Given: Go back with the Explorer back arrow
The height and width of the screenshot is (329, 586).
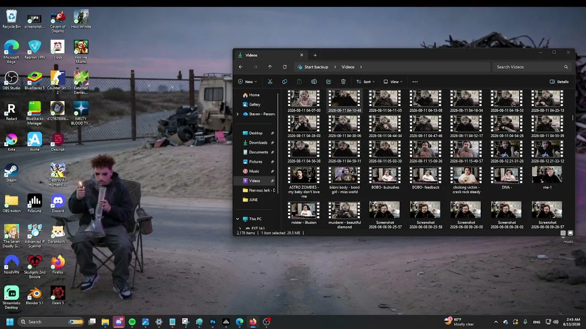Looking at the screenshot, I should point(241,67).
